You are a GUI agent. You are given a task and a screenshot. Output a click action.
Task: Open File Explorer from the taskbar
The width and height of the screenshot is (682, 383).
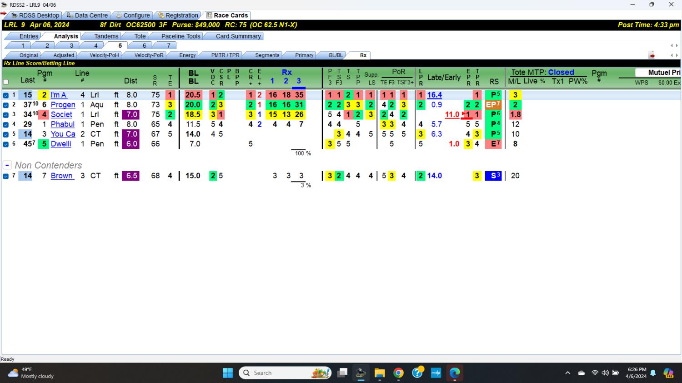pyautogui.click(x=380, y=373)
